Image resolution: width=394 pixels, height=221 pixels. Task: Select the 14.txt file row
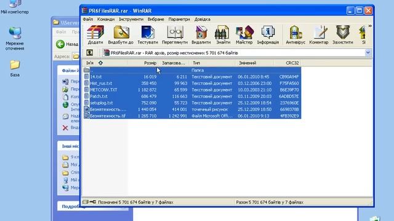click(x=192, y=77)
